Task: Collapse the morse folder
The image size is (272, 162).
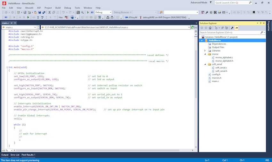Action: pos(205,54)
